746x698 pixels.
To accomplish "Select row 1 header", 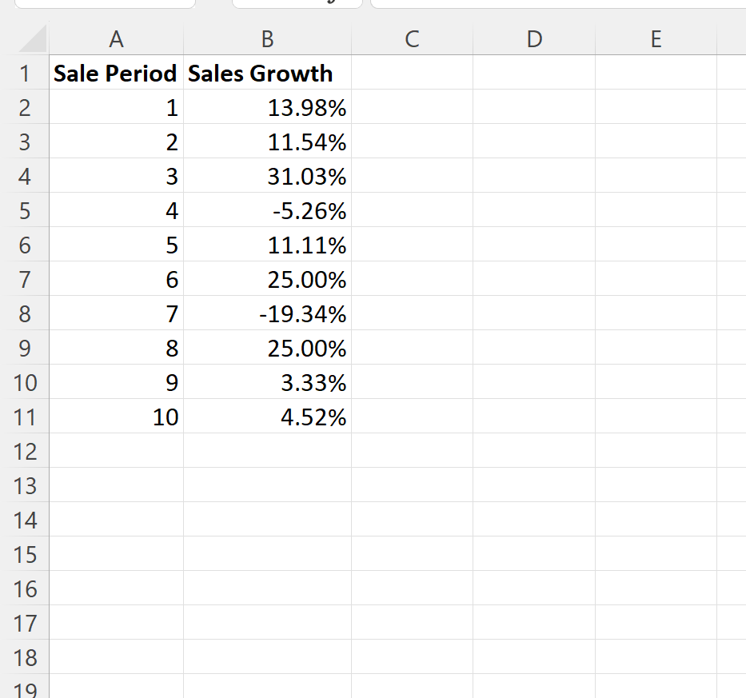I will [x=25, y=73].
